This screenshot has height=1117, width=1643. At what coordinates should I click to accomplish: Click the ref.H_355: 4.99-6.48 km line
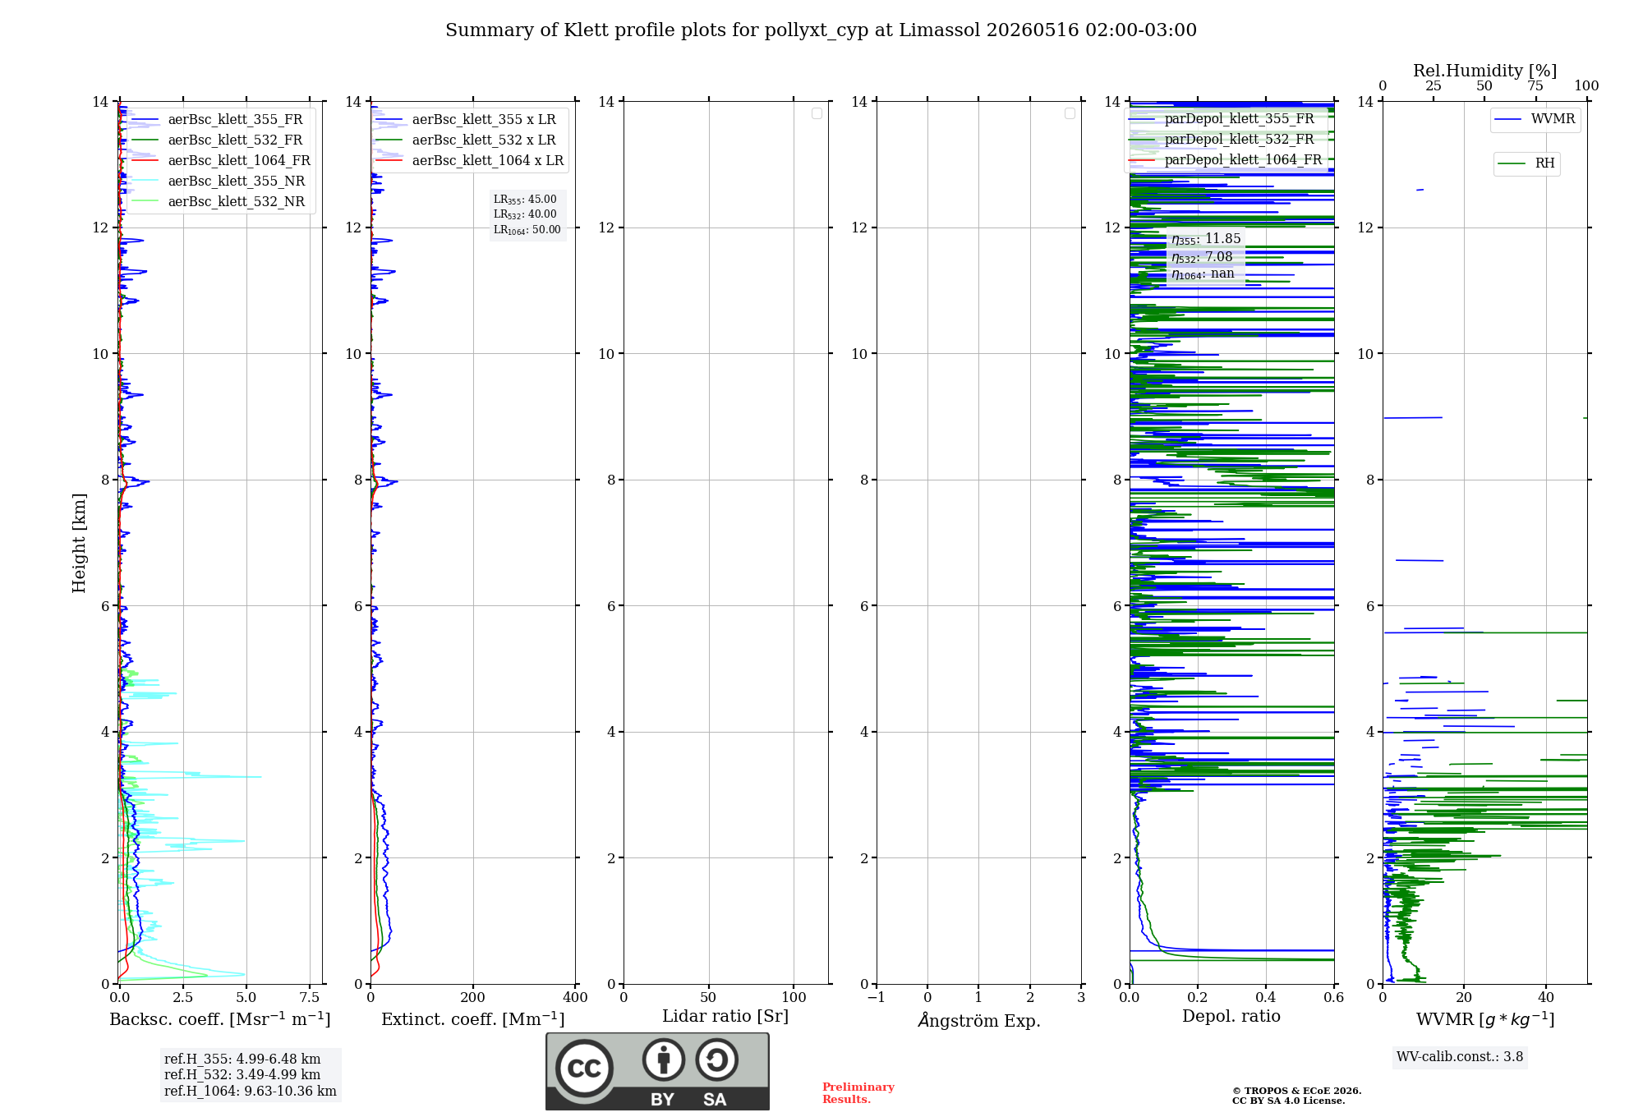click(242, 1060)
